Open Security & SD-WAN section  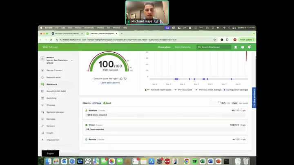pyautogui.click(x=56, y=91)
